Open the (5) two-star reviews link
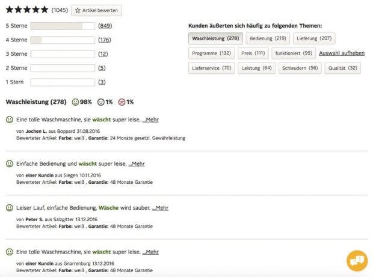 (102, 68)
